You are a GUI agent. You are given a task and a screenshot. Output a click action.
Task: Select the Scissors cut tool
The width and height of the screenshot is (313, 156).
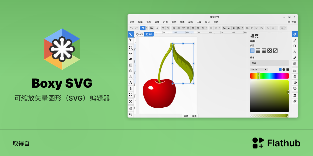pos(131,101)
